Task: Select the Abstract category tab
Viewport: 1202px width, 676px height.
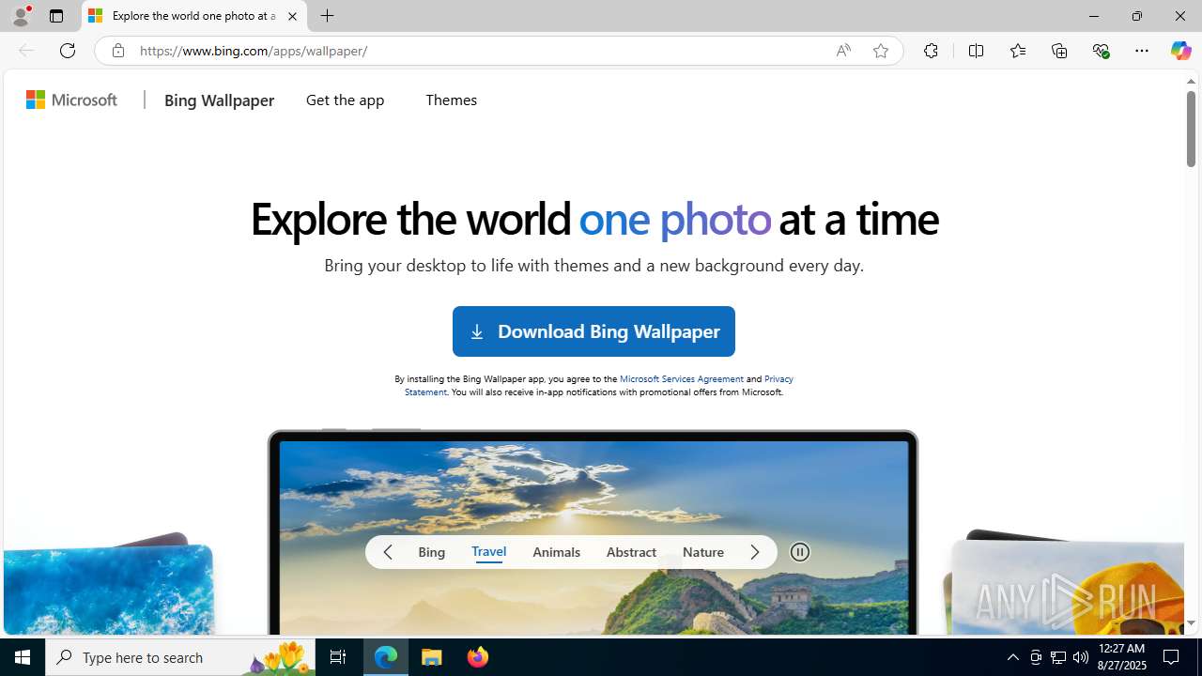Action: [631, 552]
